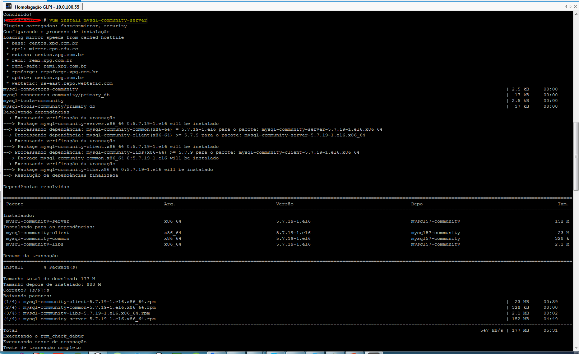The image size is (579, 354).
Task: Click the '(4/4)' server rpm download line
Action: (79, 319)
